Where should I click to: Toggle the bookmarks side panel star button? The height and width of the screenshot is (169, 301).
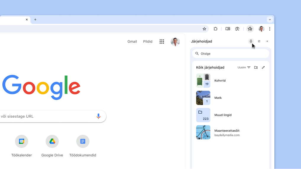[250, 29]
